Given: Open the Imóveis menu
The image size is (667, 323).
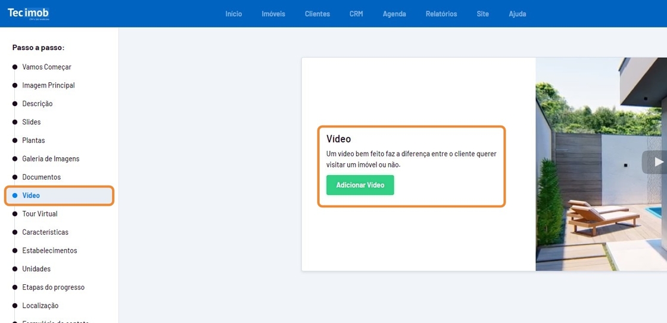Looking at the screenshot, I should click(273, 14).
